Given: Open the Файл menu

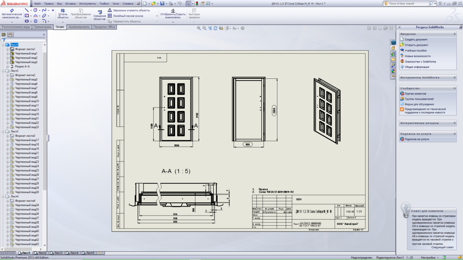Looking at the screenshot, I should pyautogui.click(x=37, y=4).
